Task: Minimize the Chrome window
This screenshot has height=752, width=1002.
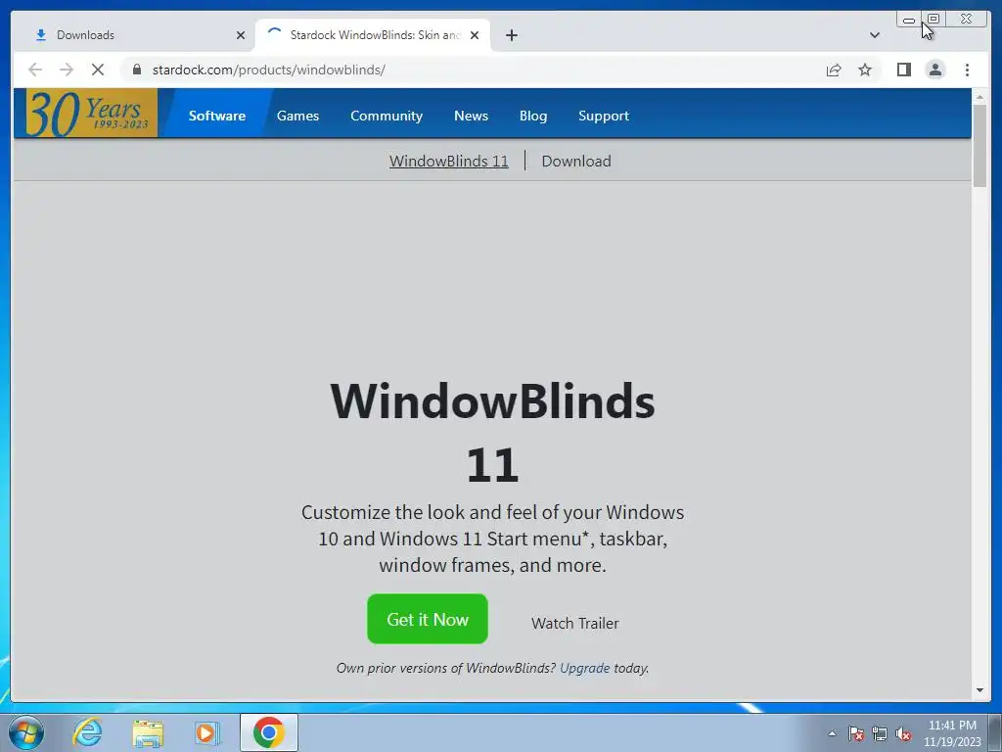Action: (x=909, y=20)
